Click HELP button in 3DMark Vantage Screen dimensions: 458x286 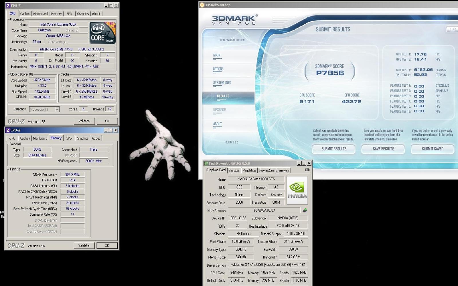pyautogui.click(x=453, y=29)
